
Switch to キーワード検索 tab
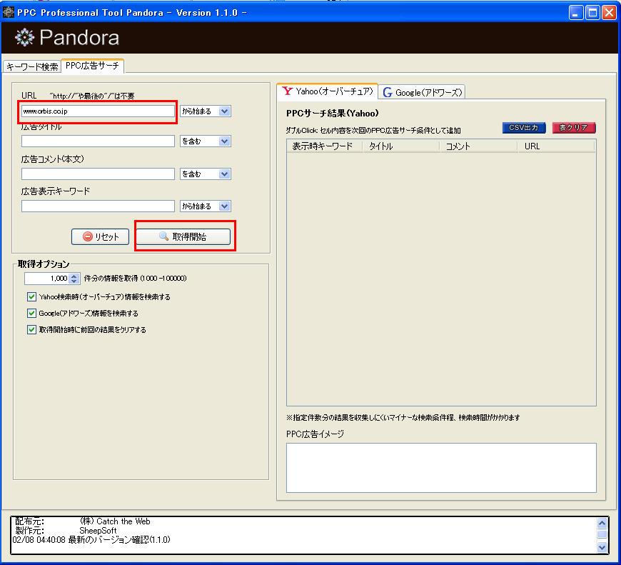(x=32, y=66)
